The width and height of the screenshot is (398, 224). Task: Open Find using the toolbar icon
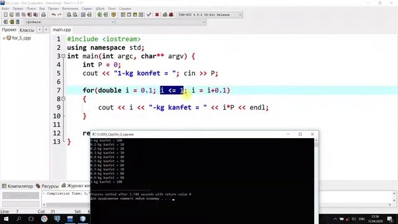tap(69, 15)
